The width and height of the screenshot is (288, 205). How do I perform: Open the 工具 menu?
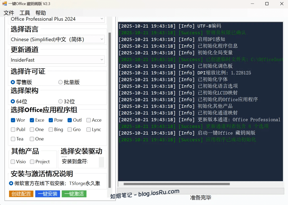click(x=25, y=13)
